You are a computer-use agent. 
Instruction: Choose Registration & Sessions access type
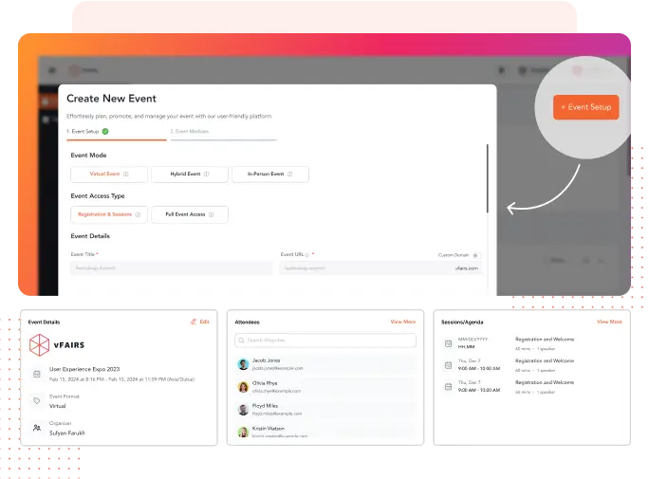click(109, 214)
